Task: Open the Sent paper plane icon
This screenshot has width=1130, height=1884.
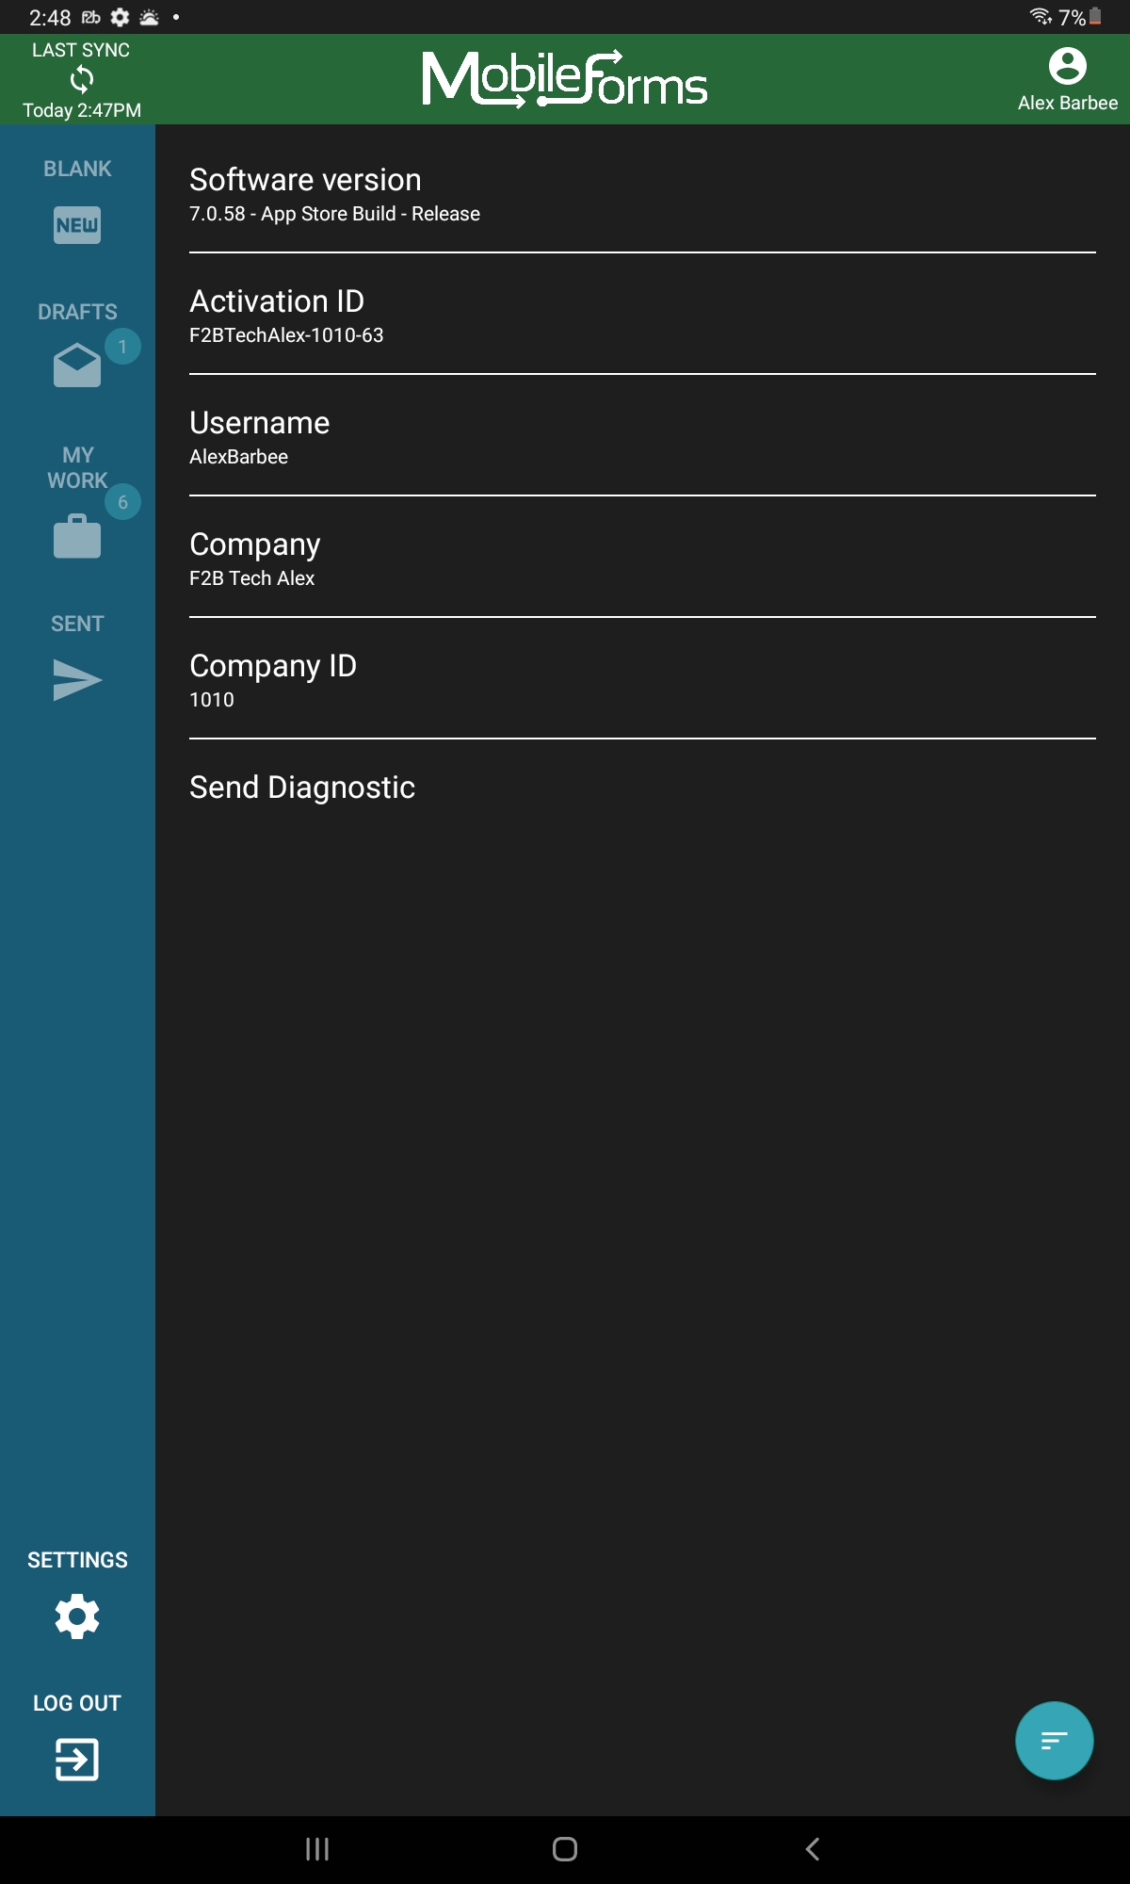Action: pyautogui.click(x=77, y=680)
